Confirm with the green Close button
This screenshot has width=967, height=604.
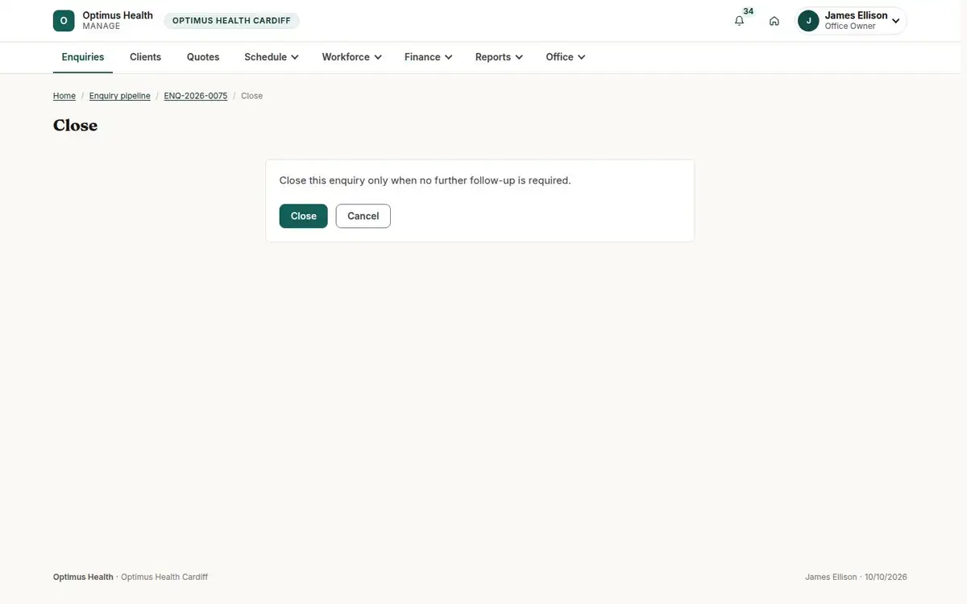pyautogui.click(x=304, y=216)
